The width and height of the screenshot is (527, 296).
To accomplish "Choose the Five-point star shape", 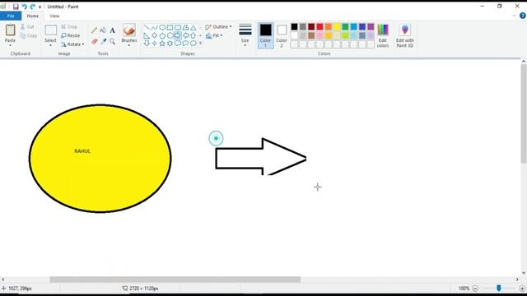I will point(162,44).
